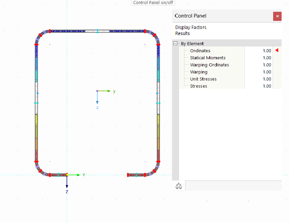
Task: Click the dark blue Z-axis arrow at origin
Action: pyautogui.click(x=67, y=185)
